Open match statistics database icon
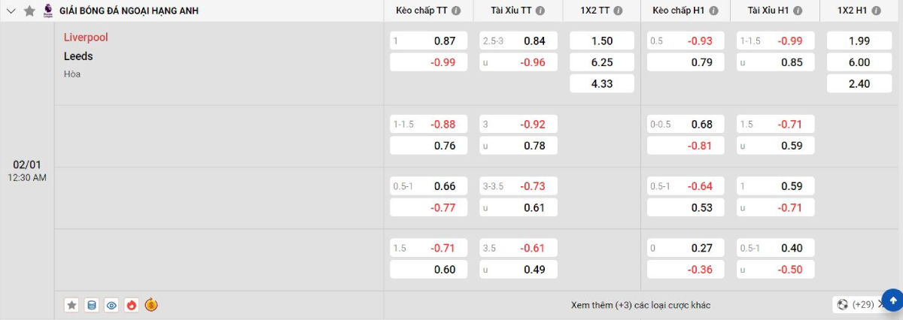This screenshot has width=903, height=320. (x=92, y=305)
